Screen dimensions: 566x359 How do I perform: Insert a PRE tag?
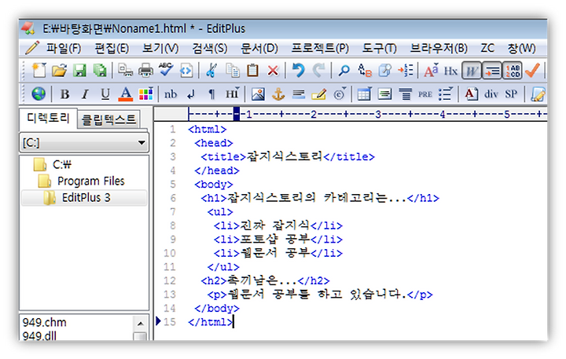tap(425, 94)
